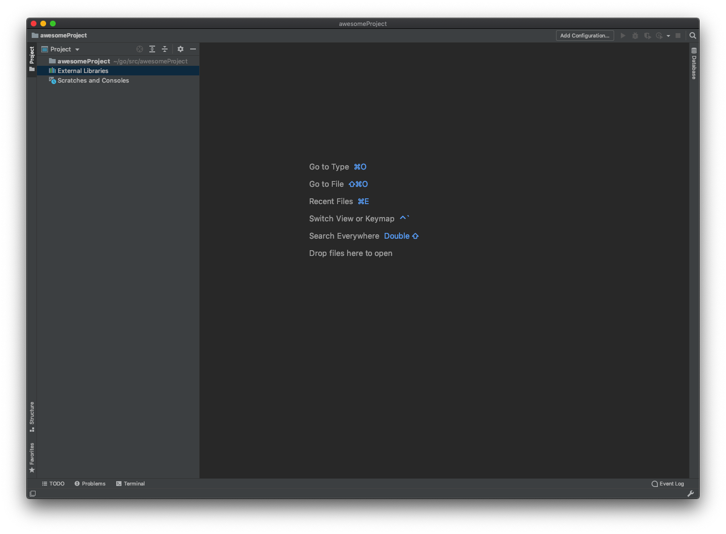
Task: Open the Problems tool window tab
Action: point(90,484)
